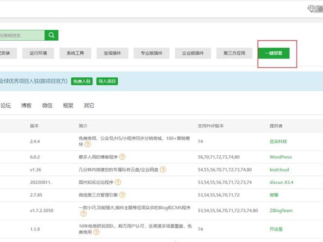323x242 pixels.
Task: Click the 免费入驻 button
Action: coord(82,81)
